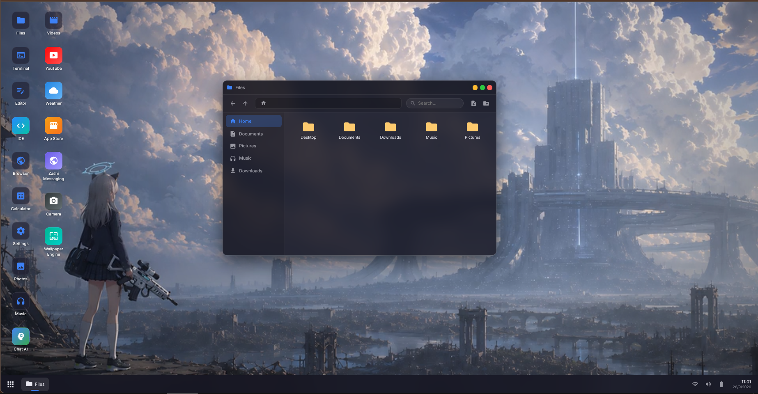
Task: Open Downloads in the Files sidebar
Action: tap(254, 171)
